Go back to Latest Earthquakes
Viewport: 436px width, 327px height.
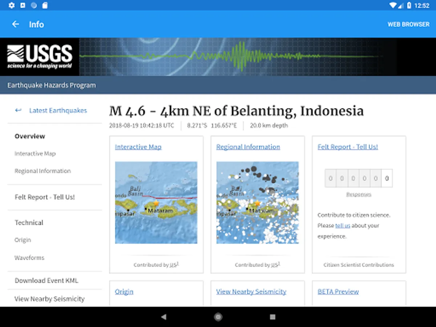(58, 110)
